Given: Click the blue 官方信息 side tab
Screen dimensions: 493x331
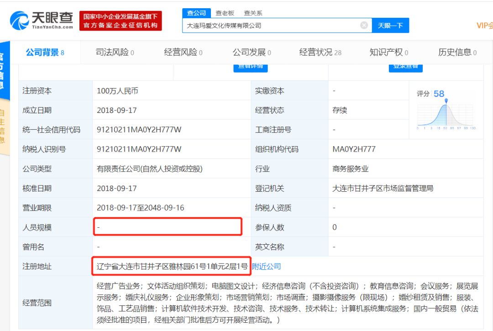Looking at the screenshot, I should coord(4,71).
